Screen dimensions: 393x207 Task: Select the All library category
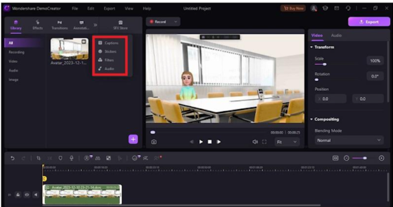(24, 43)
